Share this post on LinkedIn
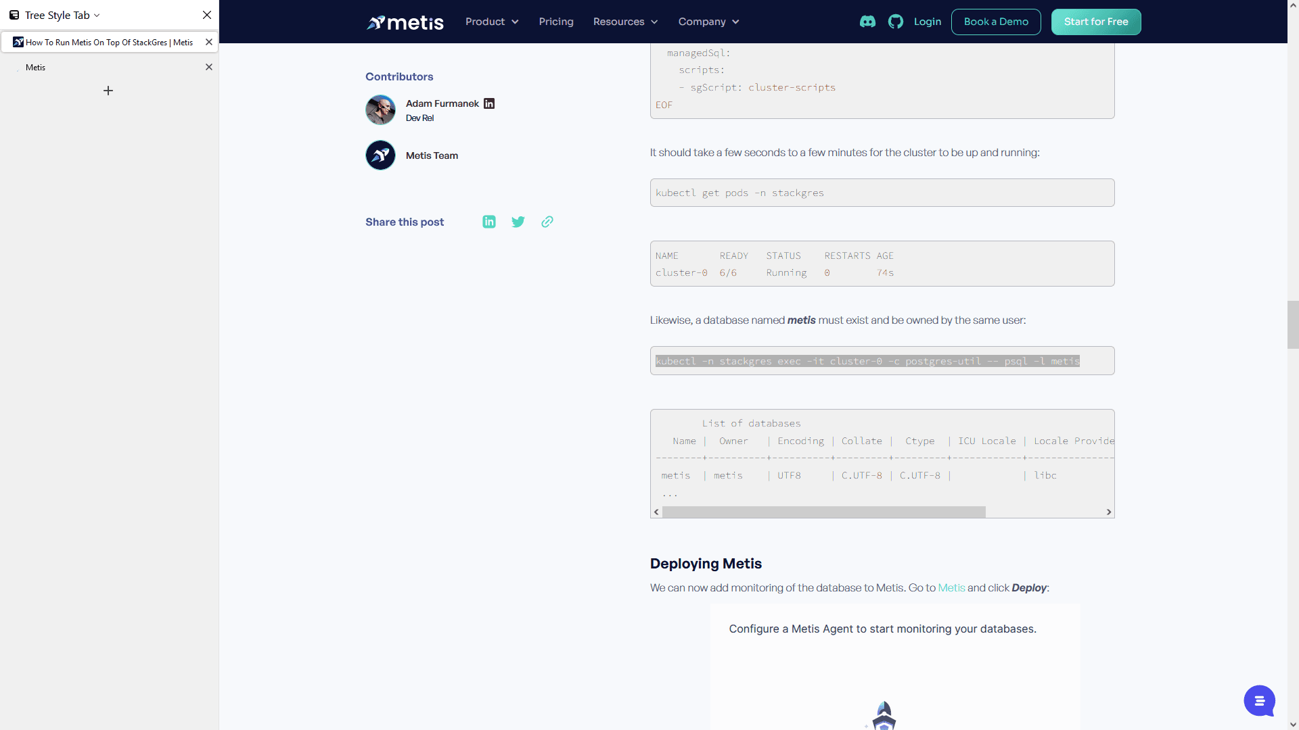The image size is (1299, 730). (x=489, y=222)
